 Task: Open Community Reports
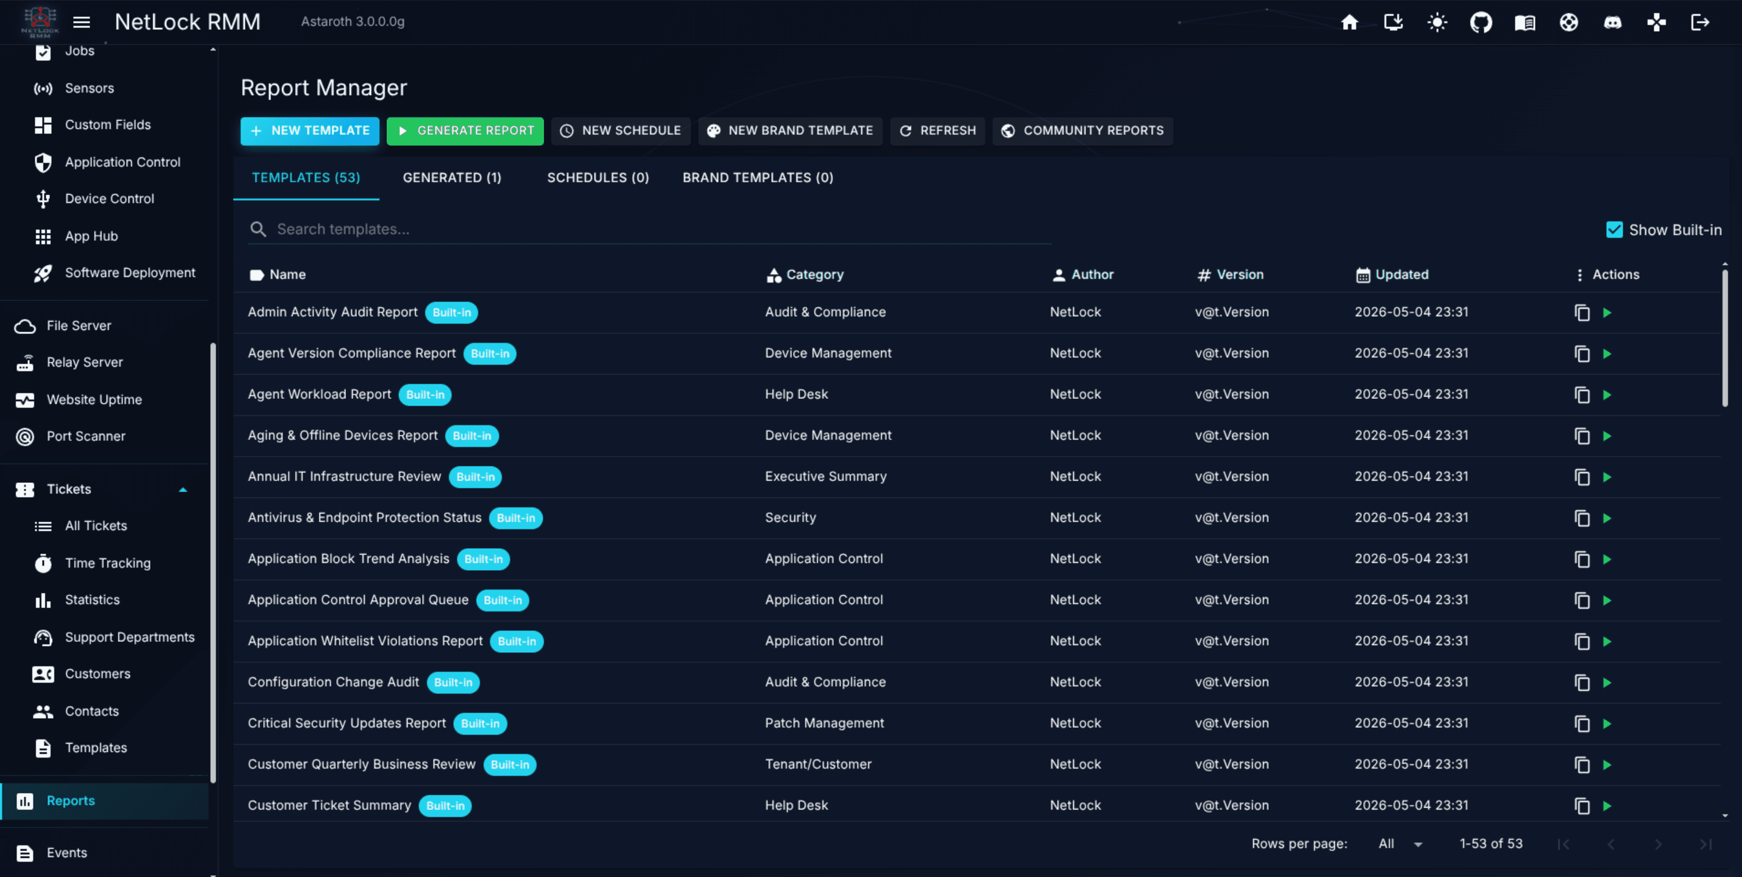[1083, 131]
